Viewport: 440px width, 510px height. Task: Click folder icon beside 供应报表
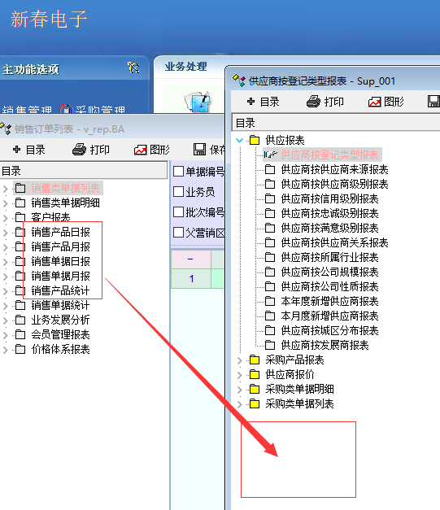(x=255, y=140)
